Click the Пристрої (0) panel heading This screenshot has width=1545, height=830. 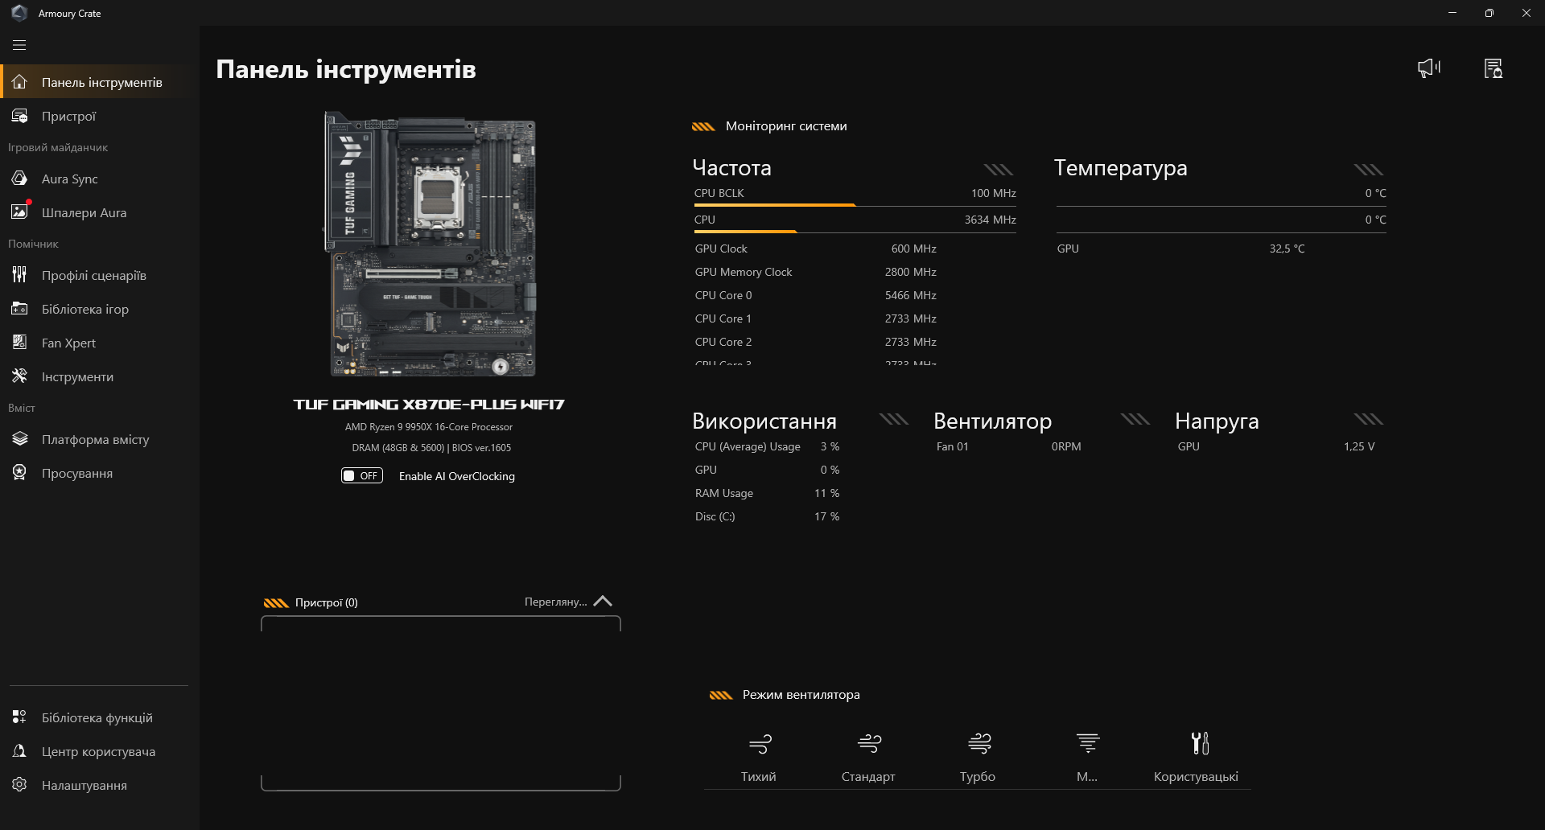pos(326,602)
